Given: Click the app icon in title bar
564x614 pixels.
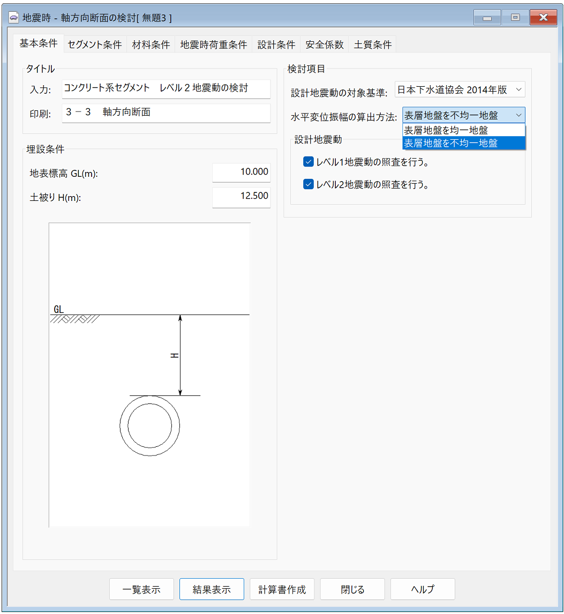Looking at the screenshot, I should [x=14, y=18].
